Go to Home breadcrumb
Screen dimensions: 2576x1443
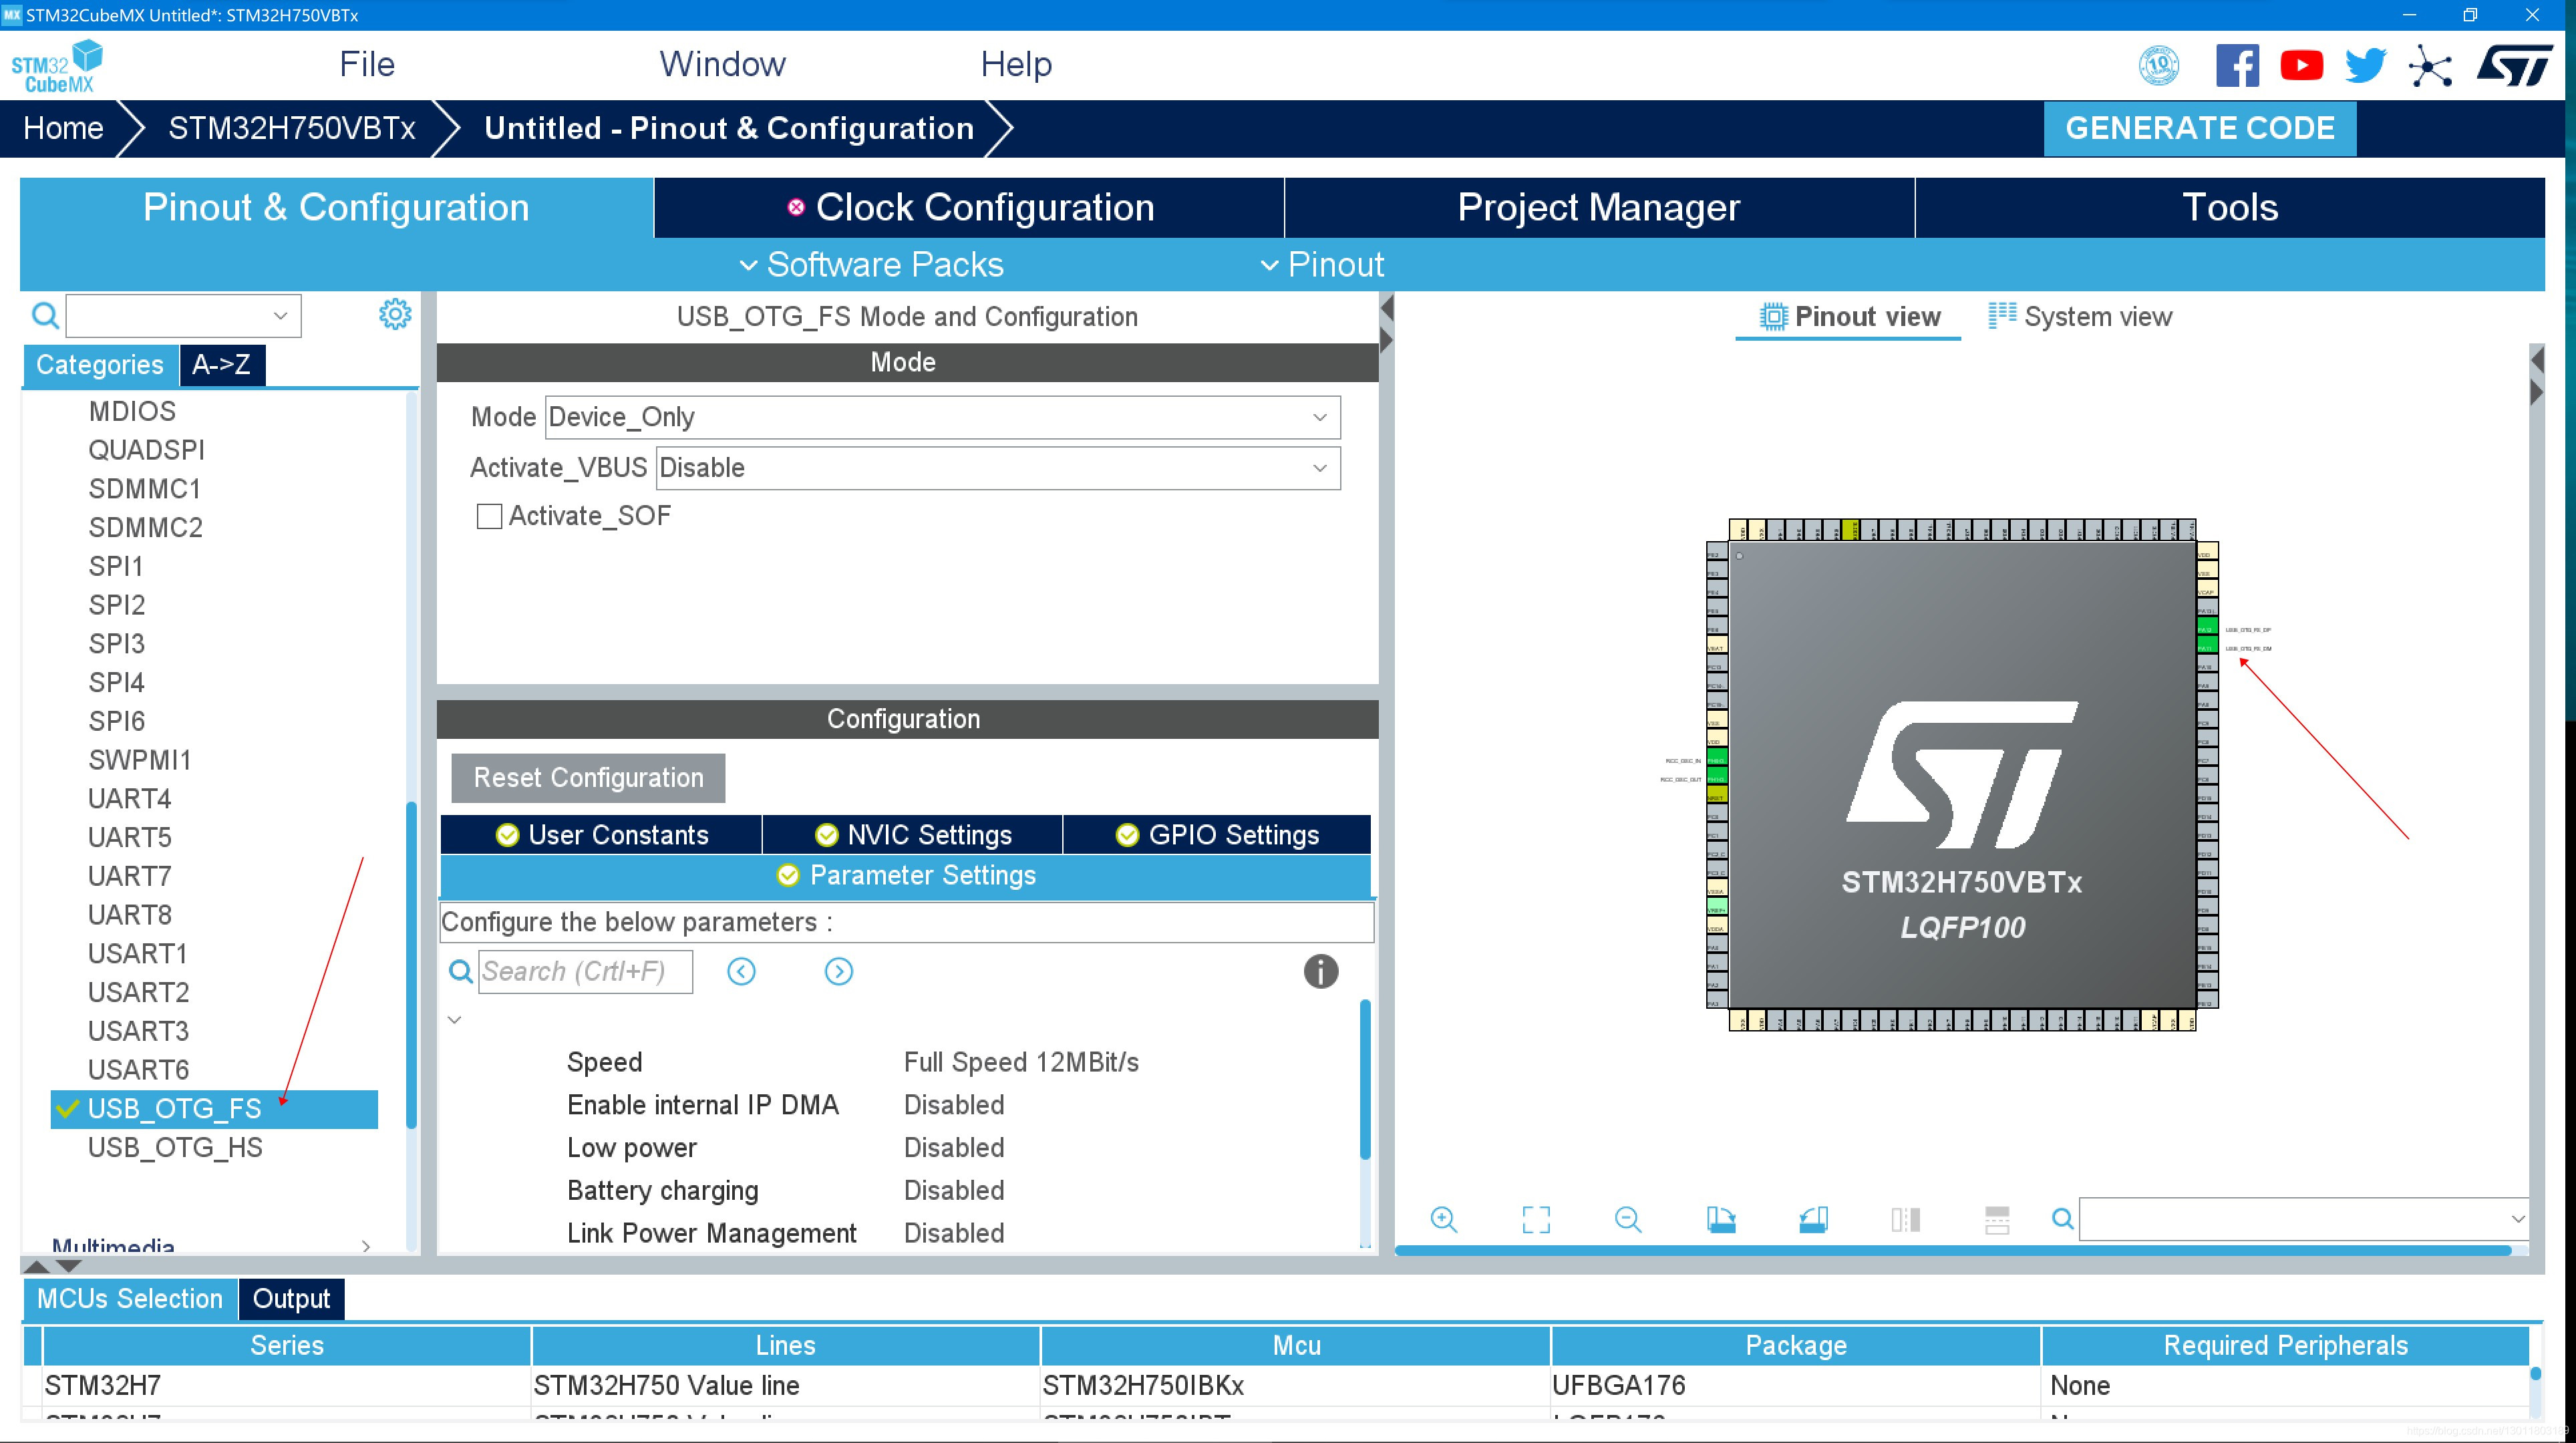[x=63, y=128]
